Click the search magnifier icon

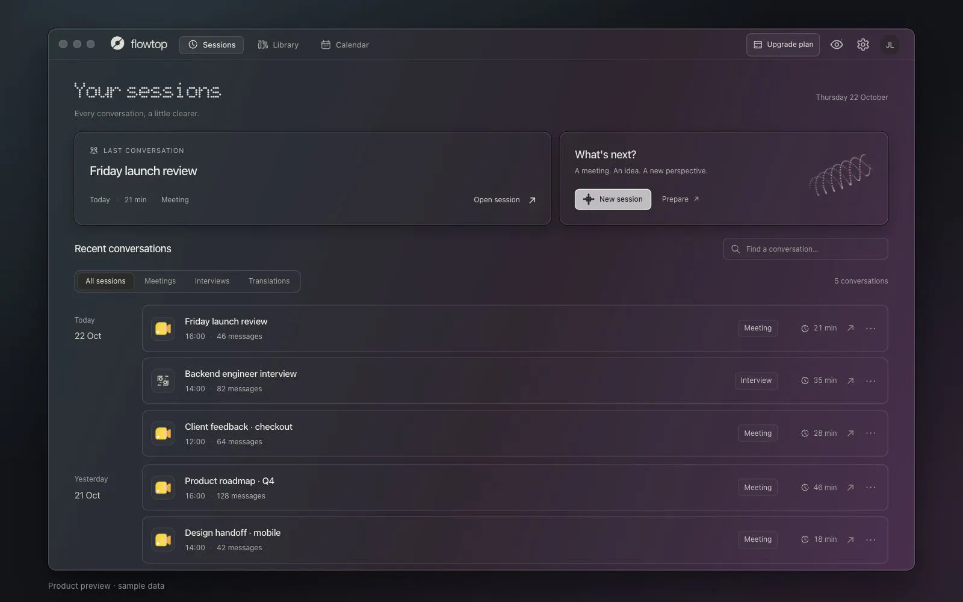click(x=735, y=249)
